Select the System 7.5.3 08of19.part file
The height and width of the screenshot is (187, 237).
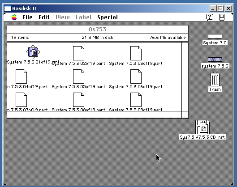(x=78, y=100)
